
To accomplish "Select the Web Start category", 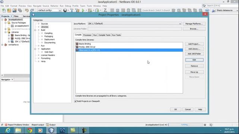I will (49, 52).
